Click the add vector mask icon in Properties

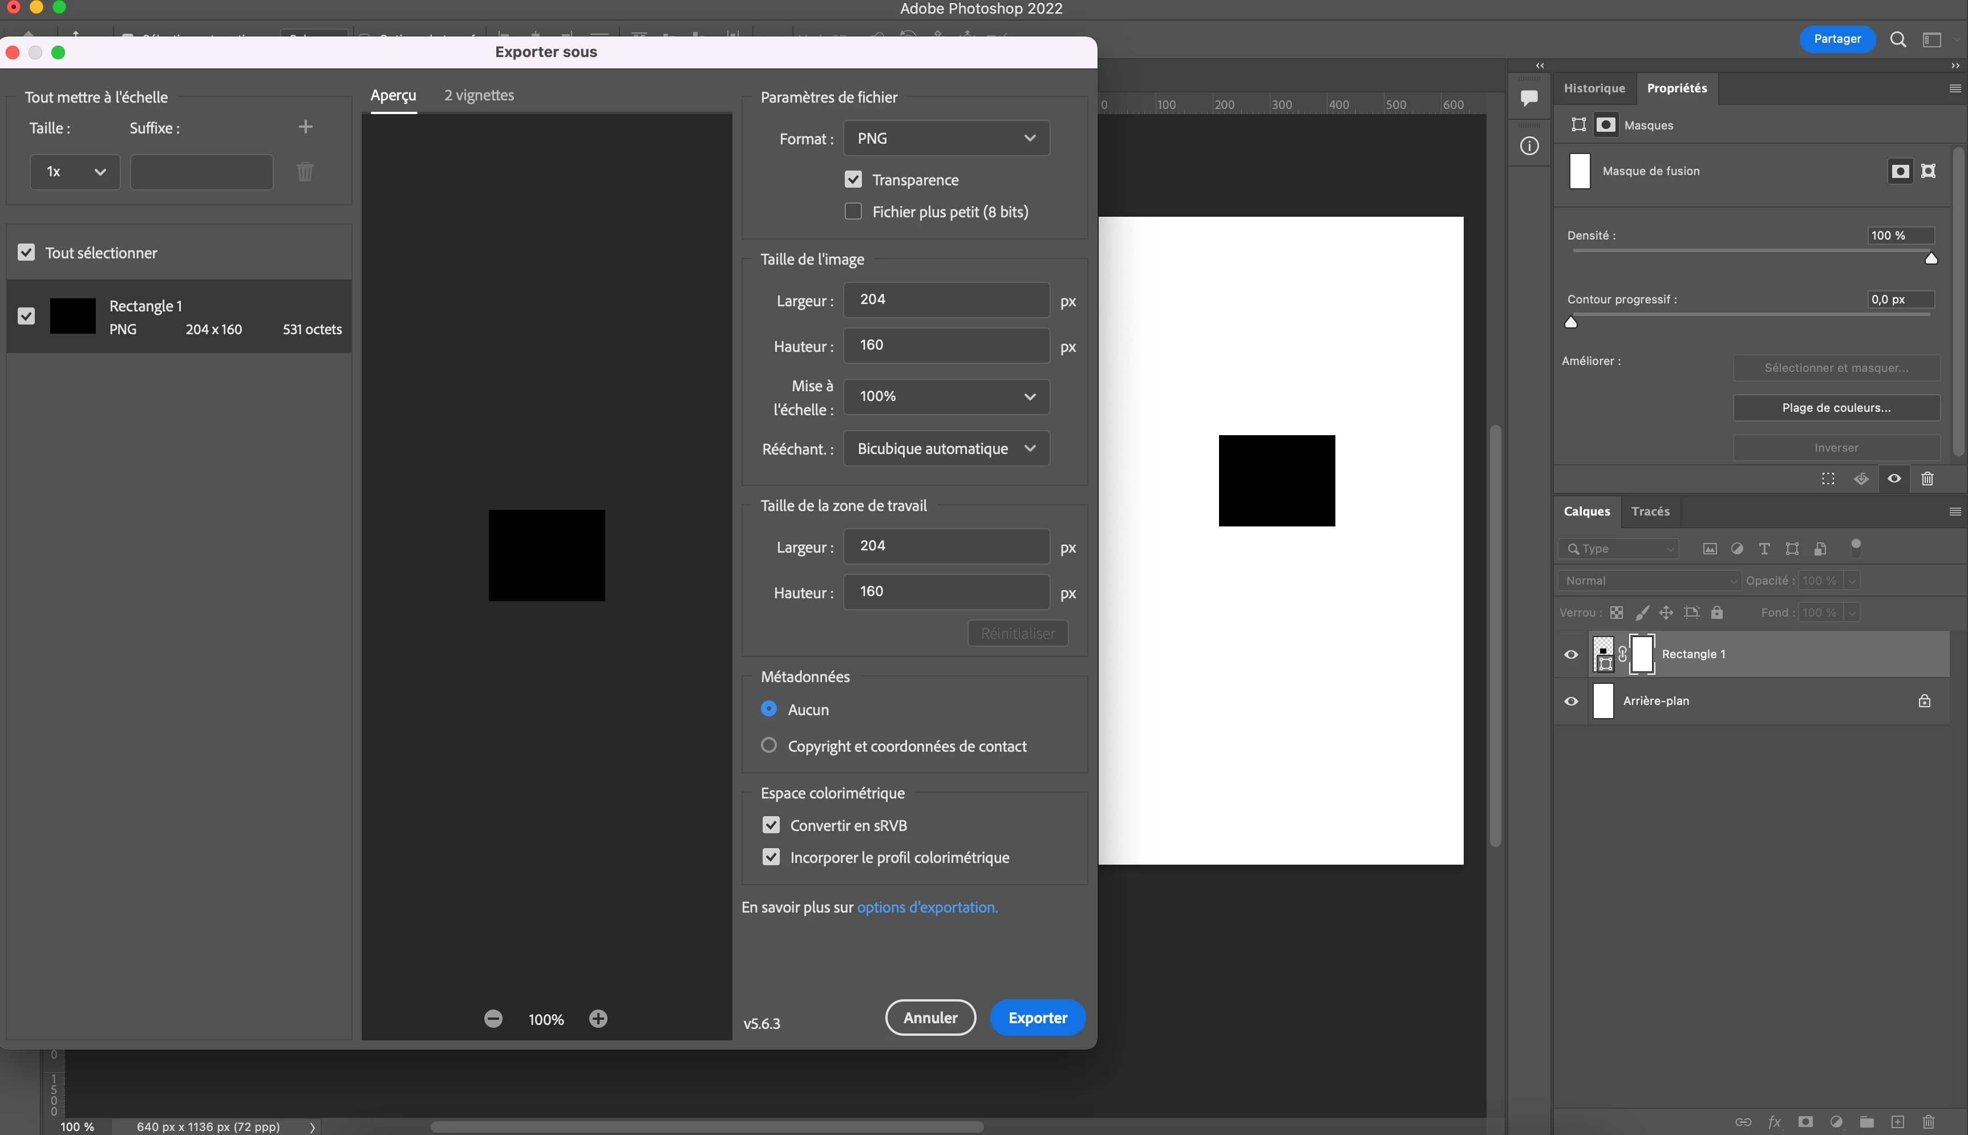tap(1928, 171)
